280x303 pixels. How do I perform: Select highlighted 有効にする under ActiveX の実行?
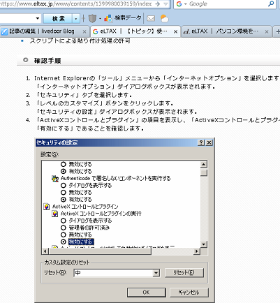coord(64,242)
